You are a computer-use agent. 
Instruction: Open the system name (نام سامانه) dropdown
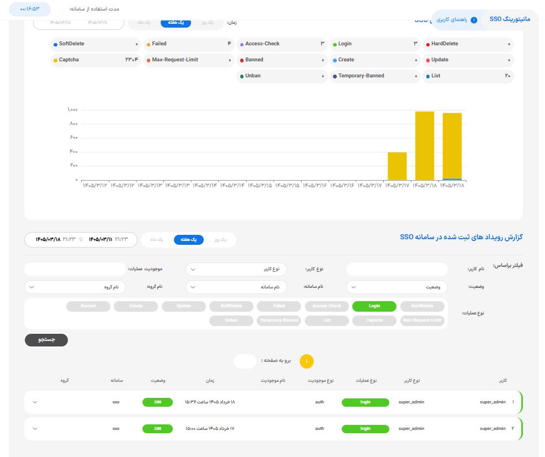pos(236,287)
